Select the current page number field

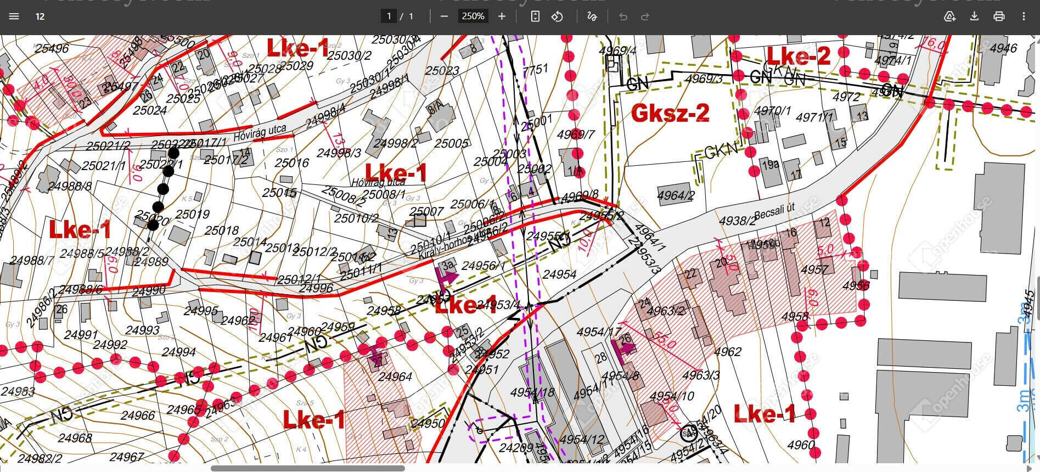point(389,16)
